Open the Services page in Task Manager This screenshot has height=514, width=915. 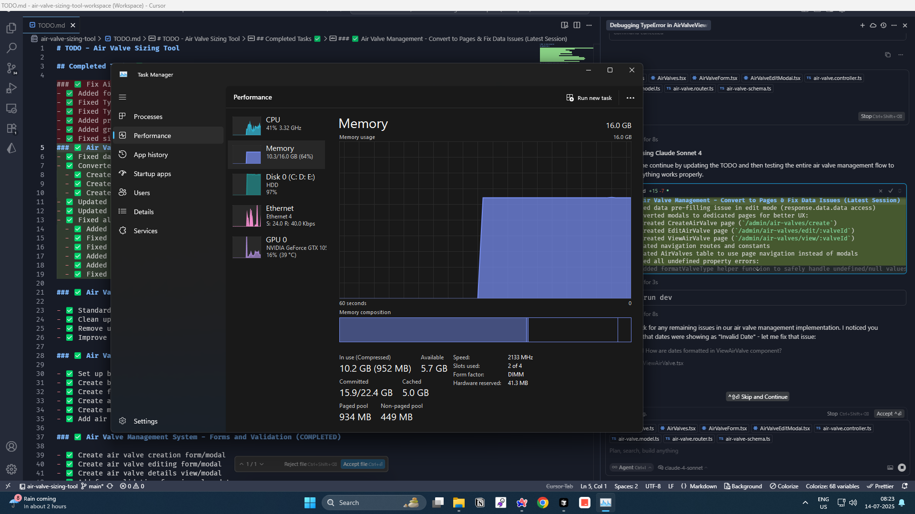169,231
